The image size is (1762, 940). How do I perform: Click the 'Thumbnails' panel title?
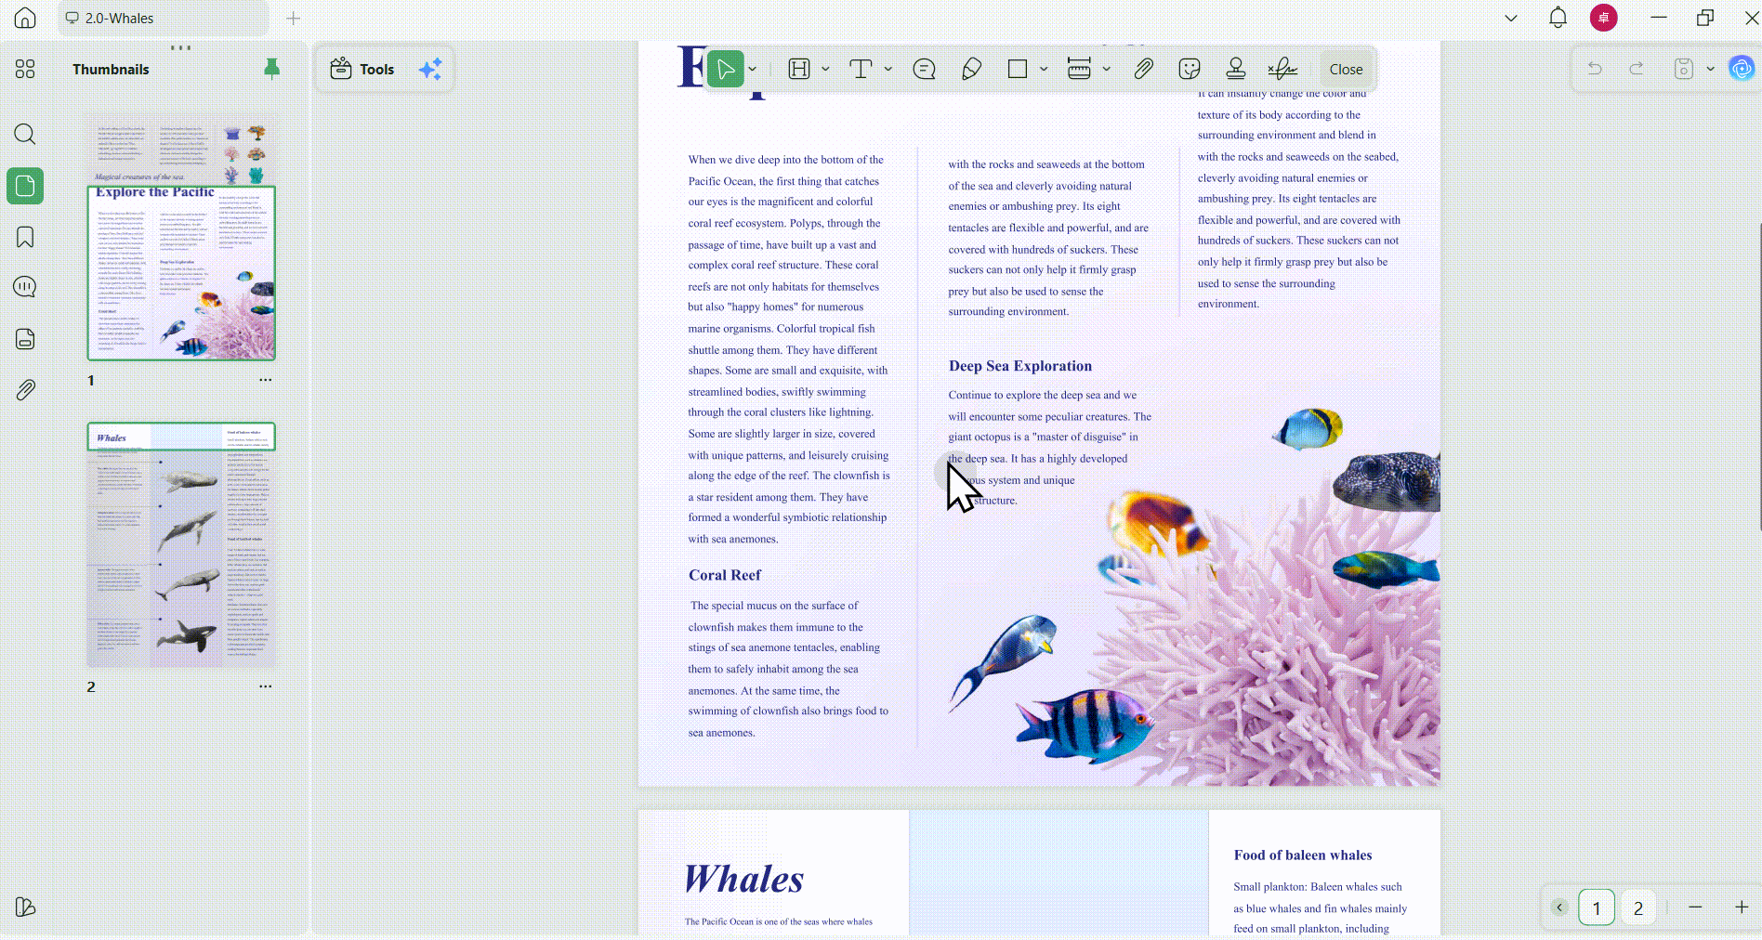(x=111, y=70)
